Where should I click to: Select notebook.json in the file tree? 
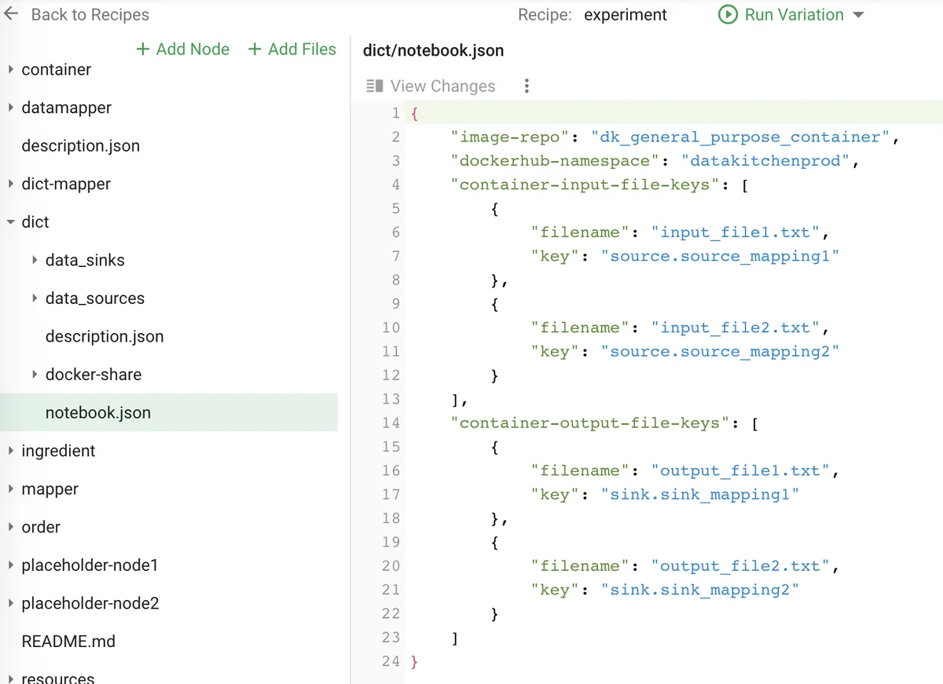point(98,413)
